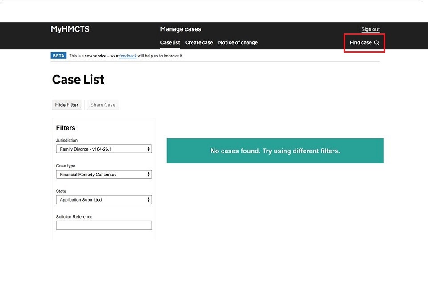
Task: Click the blue BETA tag
Action: (58, 56)
